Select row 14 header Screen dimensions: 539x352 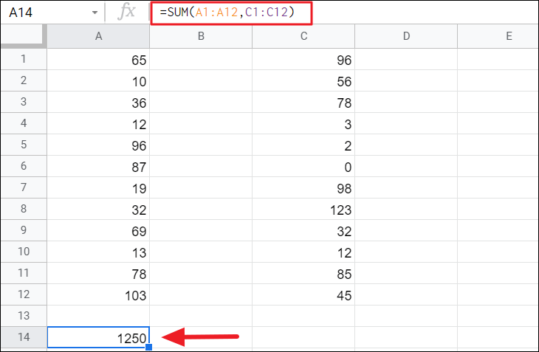click(x=23, y=338)
